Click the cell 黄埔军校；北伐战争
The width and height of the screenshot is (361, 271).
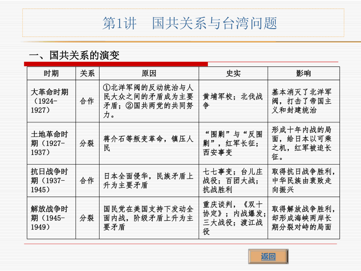pos(233,101)
